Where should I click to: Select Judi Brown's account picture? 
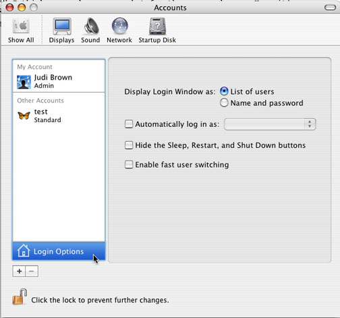click(24, 82)
